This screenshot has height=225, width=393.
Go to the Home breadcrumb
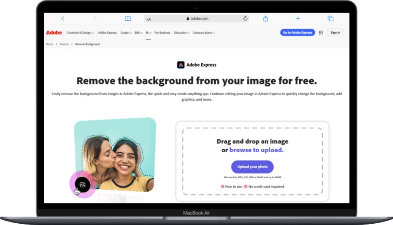(49, 44)
